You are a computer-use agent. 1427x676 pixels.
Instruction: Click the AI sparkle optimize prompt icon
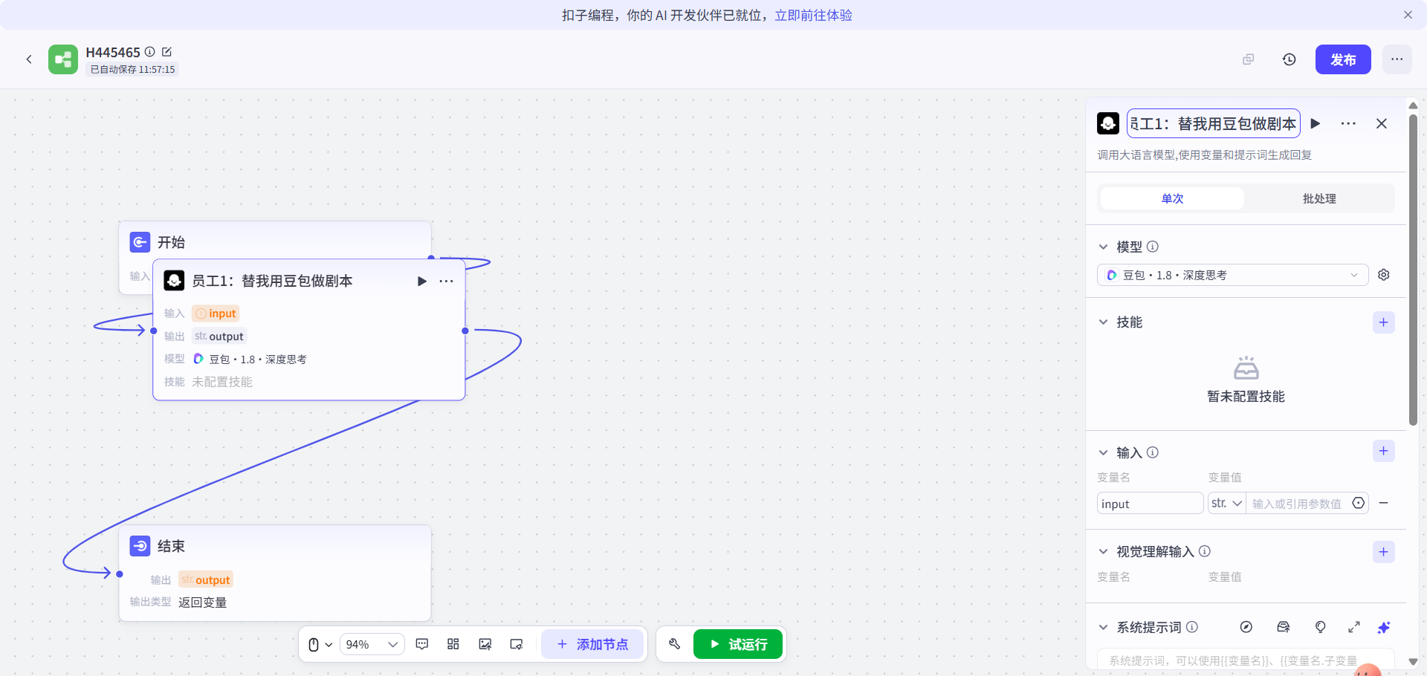[1384, 627]
